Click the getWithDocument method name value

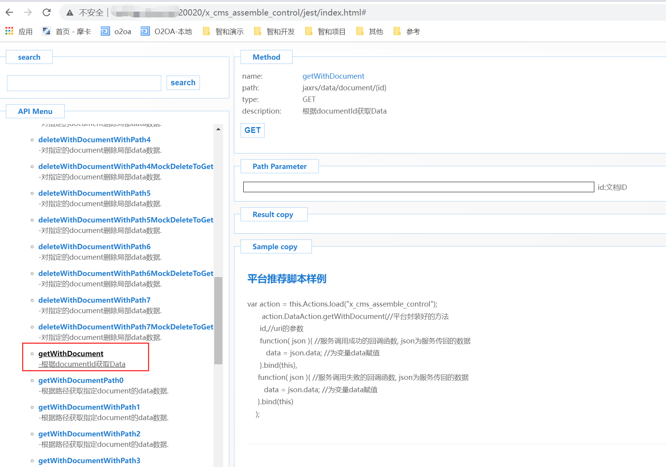333,76
